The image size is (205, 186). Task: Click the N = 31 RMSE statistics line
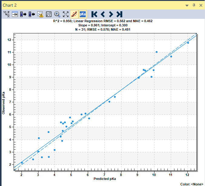click(x=103, y=29)
